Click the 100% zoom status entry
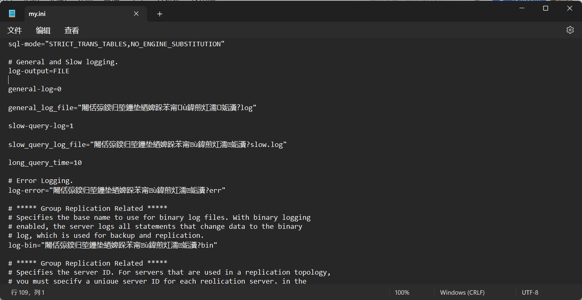 [x=402, y=292]
